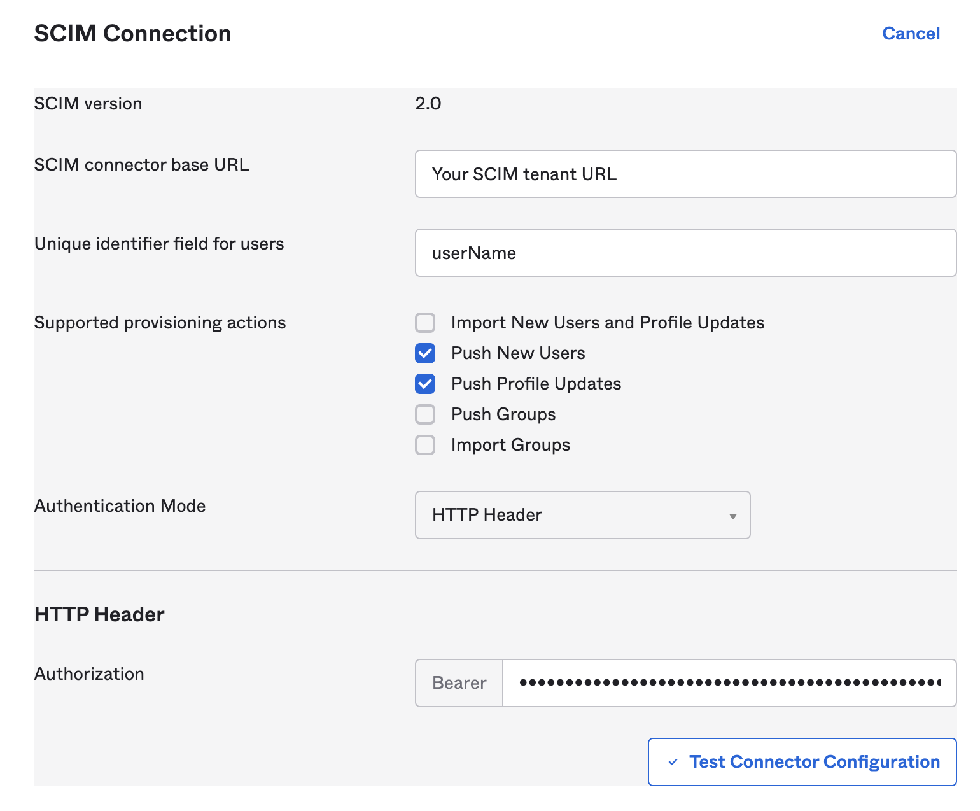Click the SCIM Connection heading
Image resolution: width=980 pixels, height=811 pixels.
click(132, 34)
